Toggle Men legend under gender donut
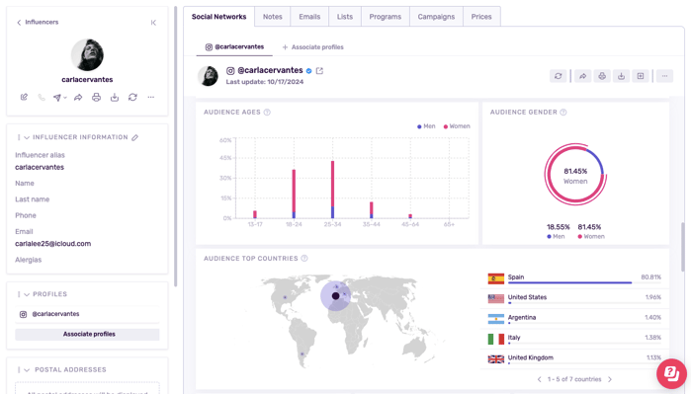This screenshot has width=691, height=394. click(x=556, y=236)
